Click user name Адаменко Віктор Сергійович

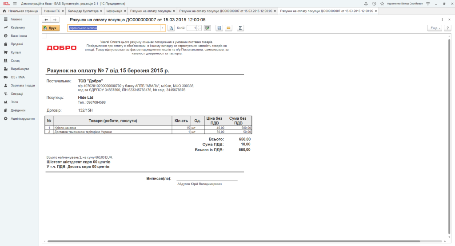405,4
